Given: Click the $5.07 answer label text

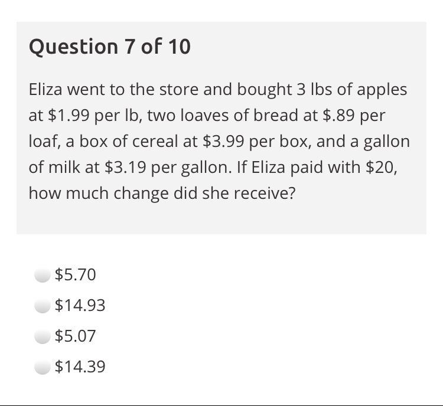Looking at the screenshot, I should point(75,336).
